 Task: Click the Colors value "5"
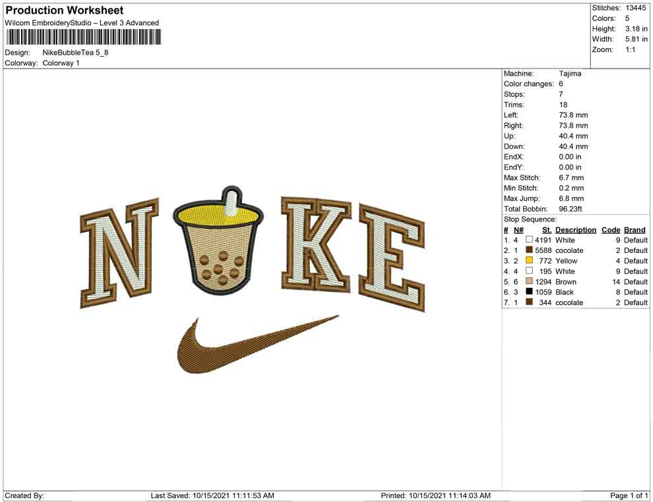pos(627,18)
